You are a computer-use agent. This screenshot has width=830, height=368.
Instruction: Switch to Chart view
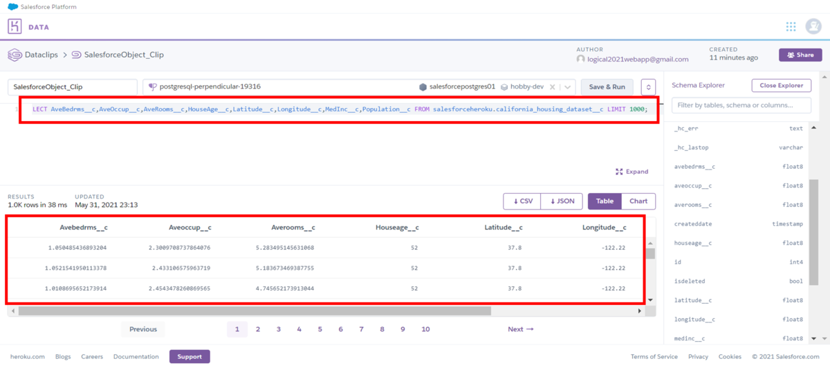point(638,201)
